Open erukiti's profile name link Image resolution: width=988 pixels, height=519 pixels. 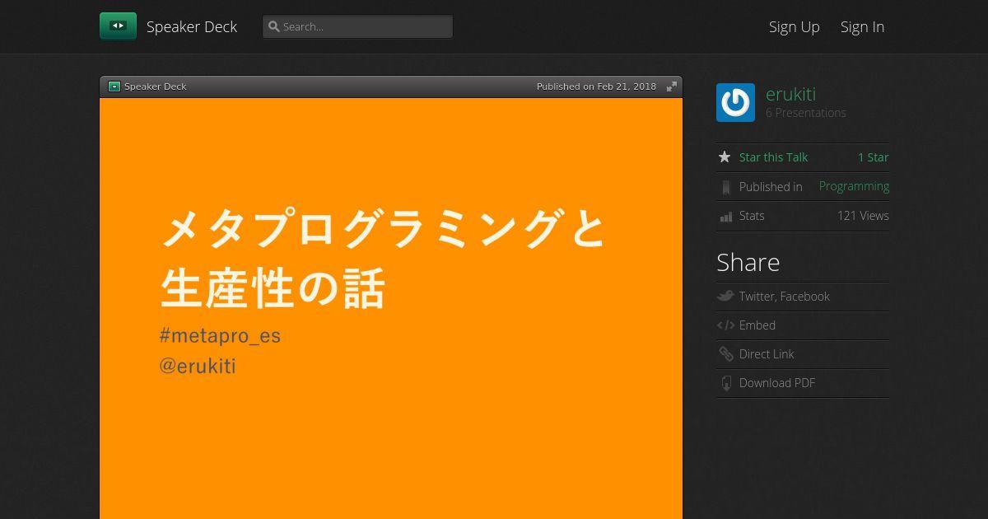(x=790, y=94)
